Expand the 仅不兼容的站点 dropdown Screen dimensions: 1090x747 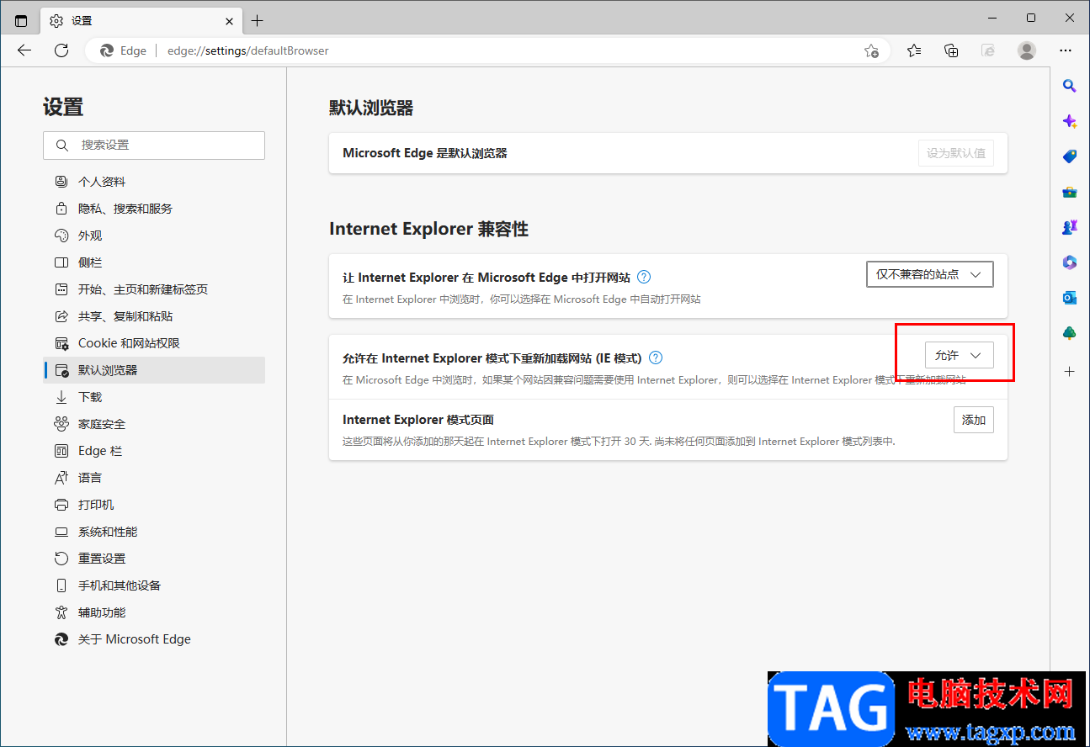pos(930,274)
